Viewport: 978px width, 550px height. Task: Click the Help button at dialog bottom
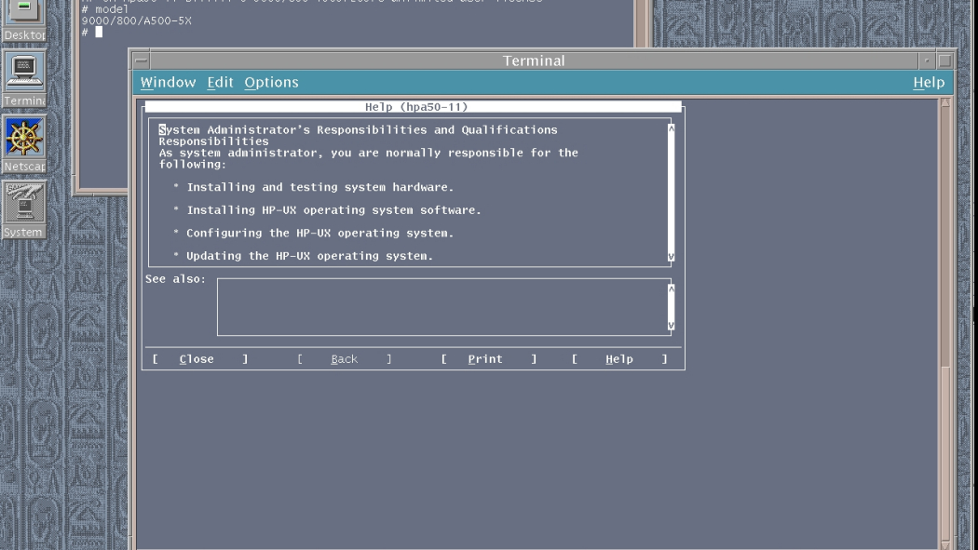pos(619,359)
